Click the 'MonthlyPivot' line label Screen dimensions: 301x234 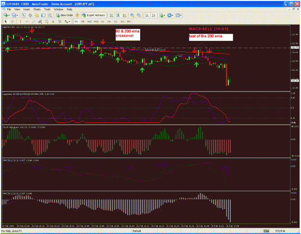click(155, 50)
